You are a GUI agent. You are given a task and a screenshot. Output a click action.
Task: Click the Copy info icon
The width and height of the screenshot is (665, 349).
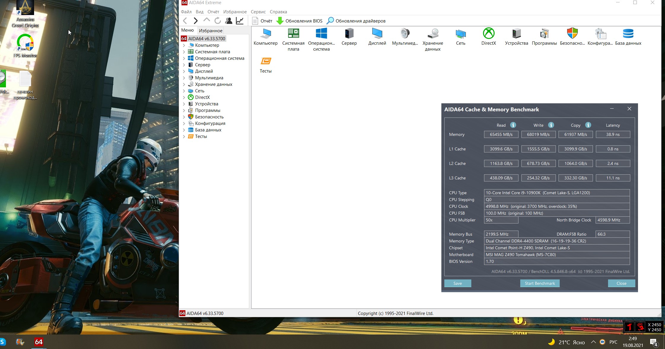tap(588, 125)
